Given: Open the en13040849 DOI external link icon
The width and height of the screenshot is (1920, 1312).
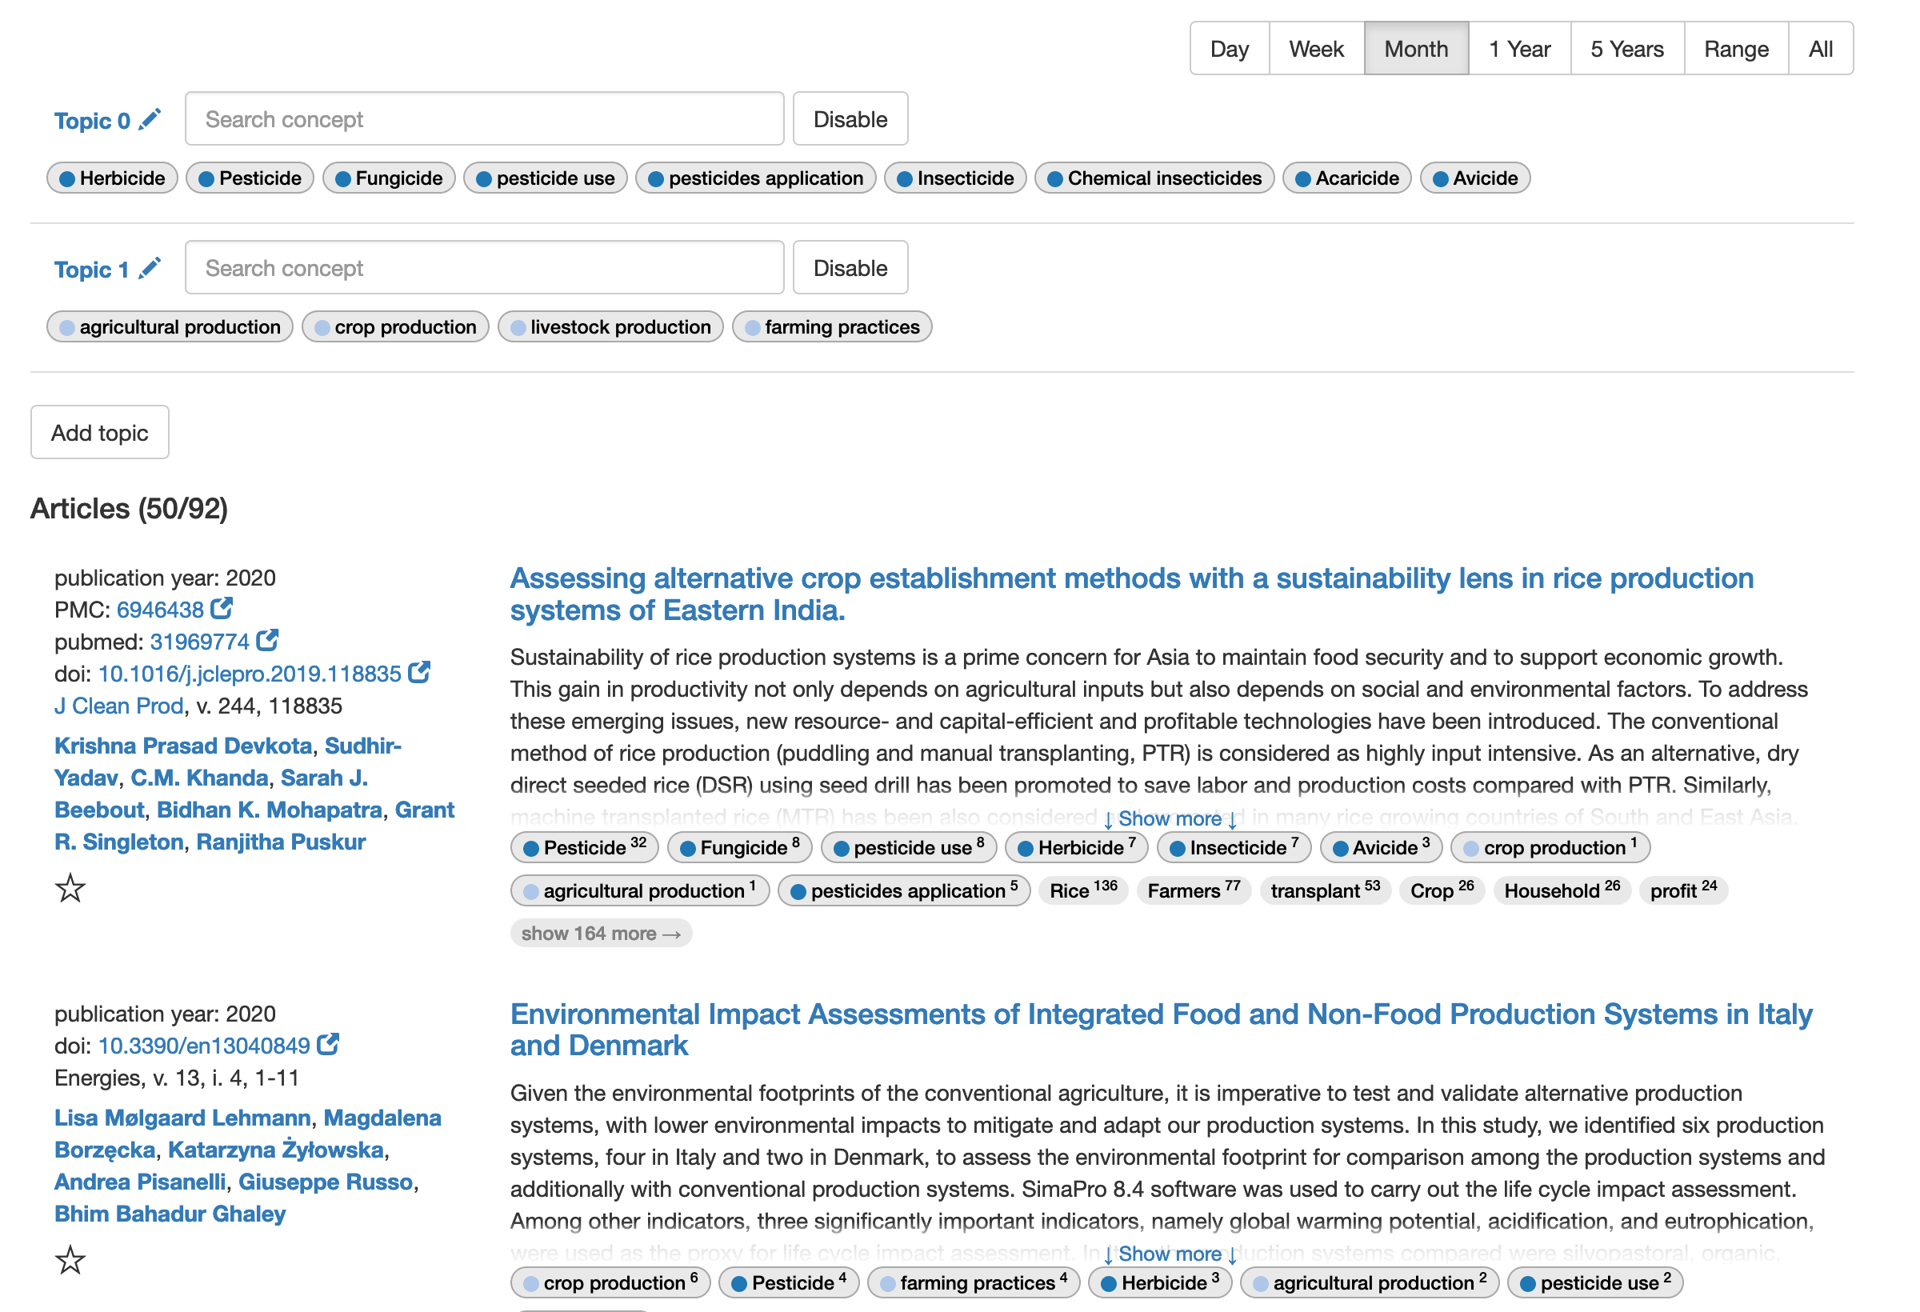Looking at the screenshot, I should tap(329, 1044).
